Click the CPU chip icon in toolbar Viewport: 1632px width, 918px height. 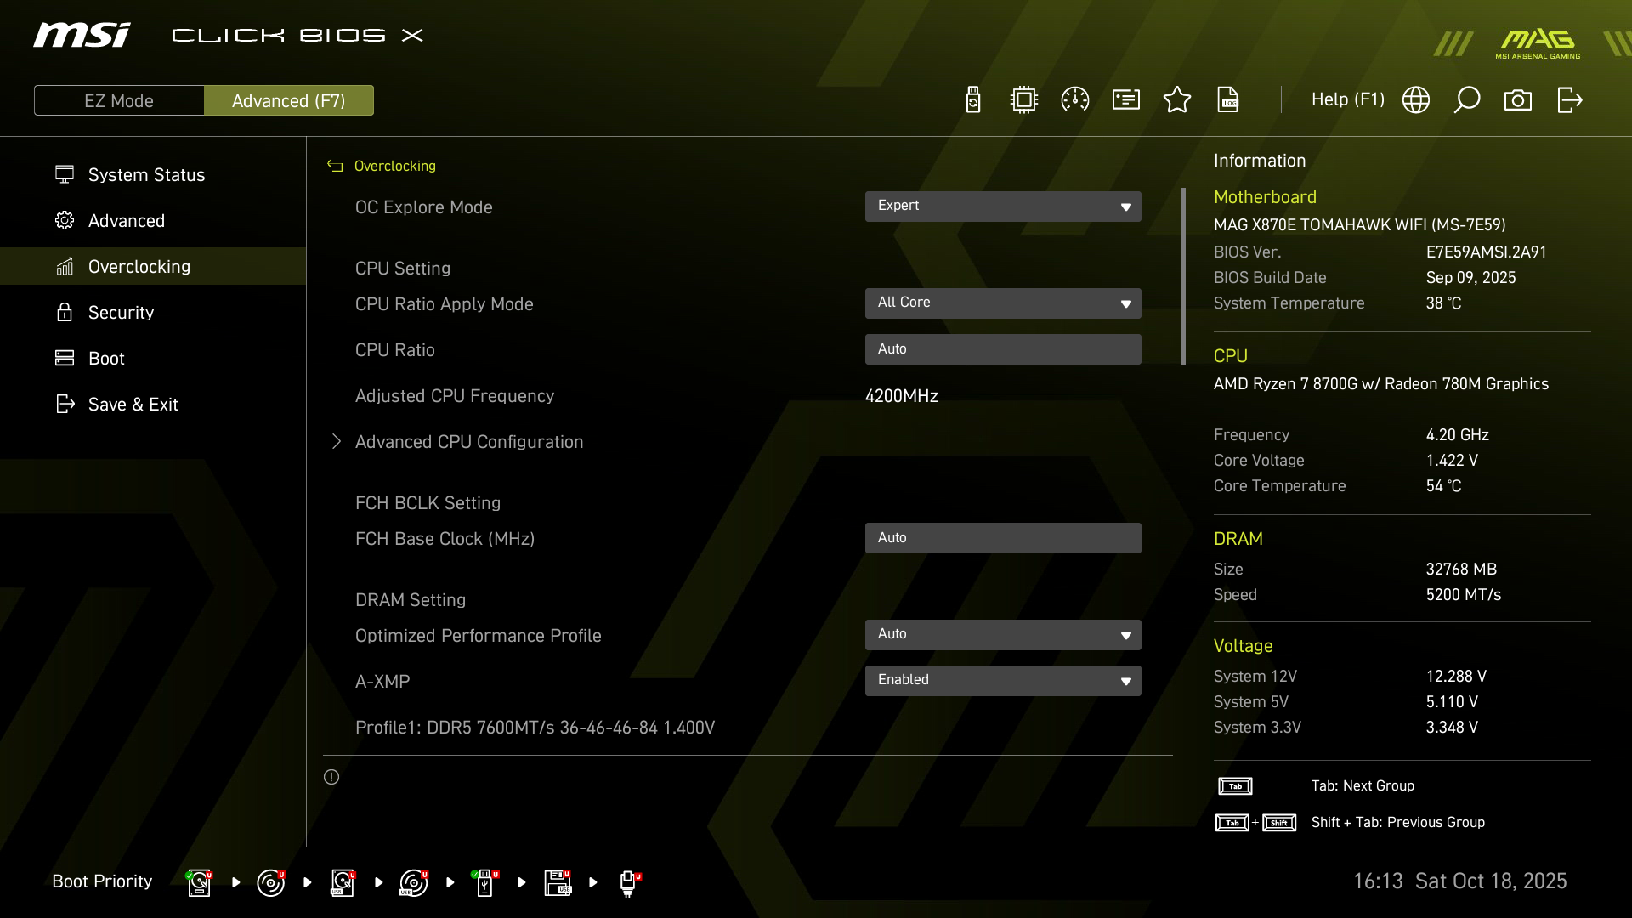(1024, 100)
